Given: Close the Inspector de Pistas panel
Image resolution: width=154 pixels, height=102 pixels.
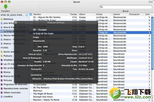Looking at the screenshot, I should coord(16,22).
